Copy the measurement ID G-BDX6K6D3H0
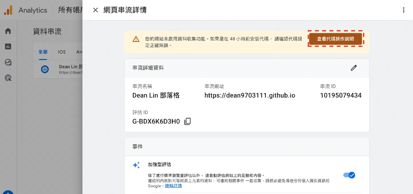The width and height of the screenshot is (413, 194). [188, 121]
